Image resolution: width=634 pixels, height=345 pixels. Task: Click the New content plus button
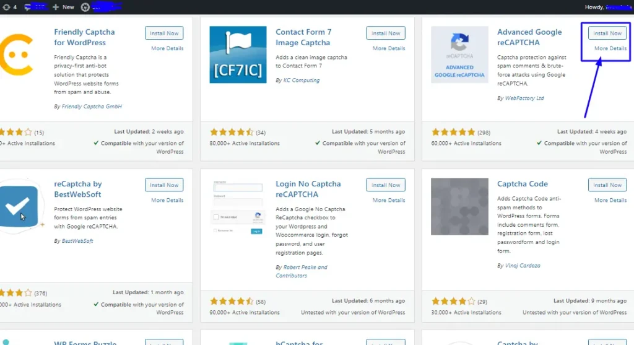pyautogui.click(x=64, y=7)
